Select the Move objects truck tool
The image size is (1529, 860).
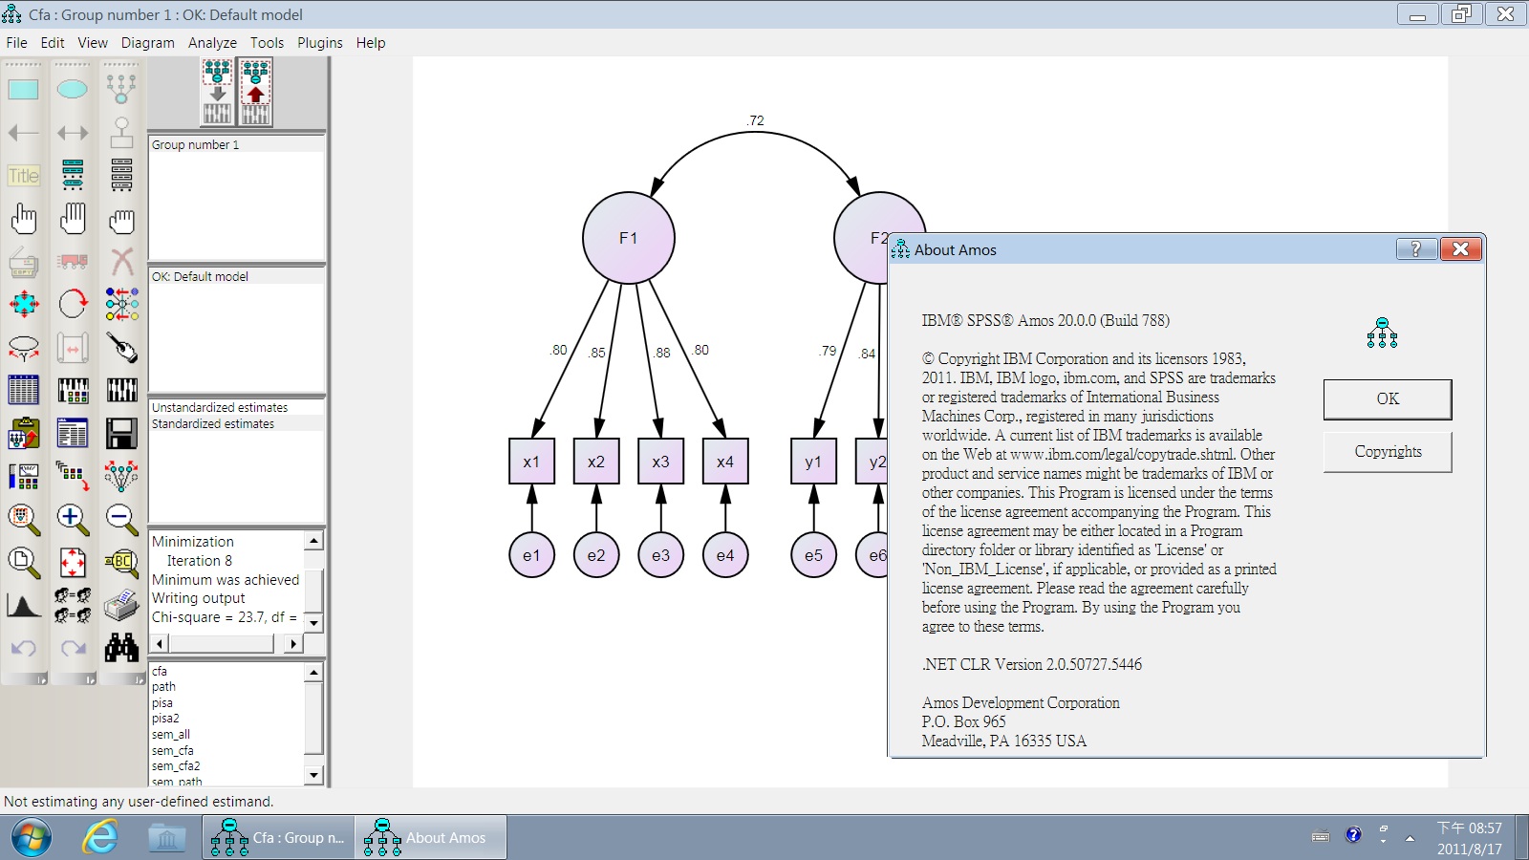(73, 262)
